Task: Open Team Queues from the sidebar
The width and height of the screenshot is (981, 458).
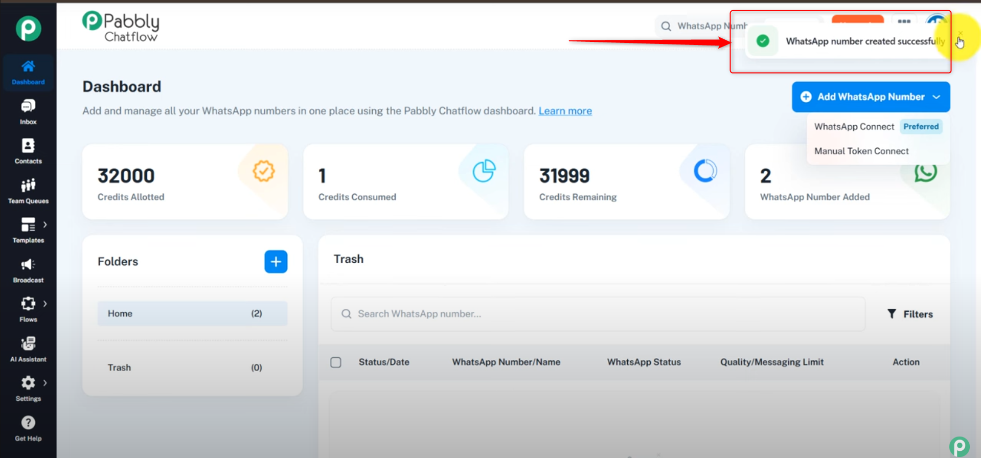Action: [x=28, y=191]
